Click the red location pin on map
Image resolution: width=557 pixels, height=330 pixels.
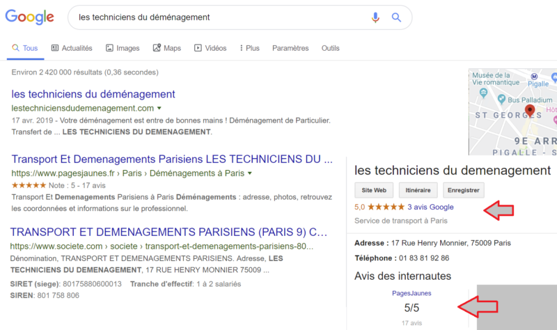point(530,111)
